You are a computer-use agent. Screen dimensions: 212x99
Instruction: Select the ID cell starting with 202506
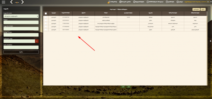pos(66,20)
